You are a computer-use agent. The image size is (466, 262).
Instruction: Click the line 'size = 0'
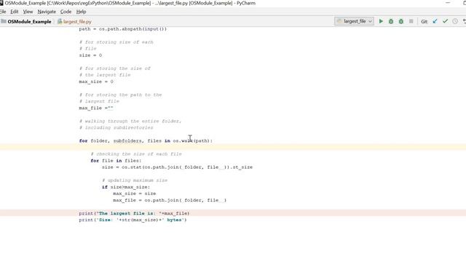click(90, 55)
